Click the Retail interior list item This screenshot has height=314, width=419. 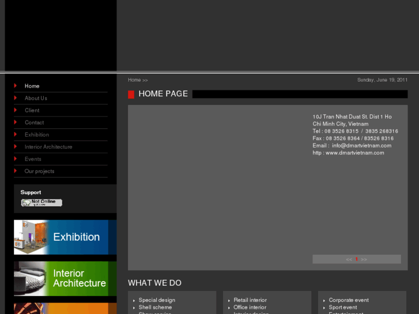pyautogui.click(x=250, y=300)
